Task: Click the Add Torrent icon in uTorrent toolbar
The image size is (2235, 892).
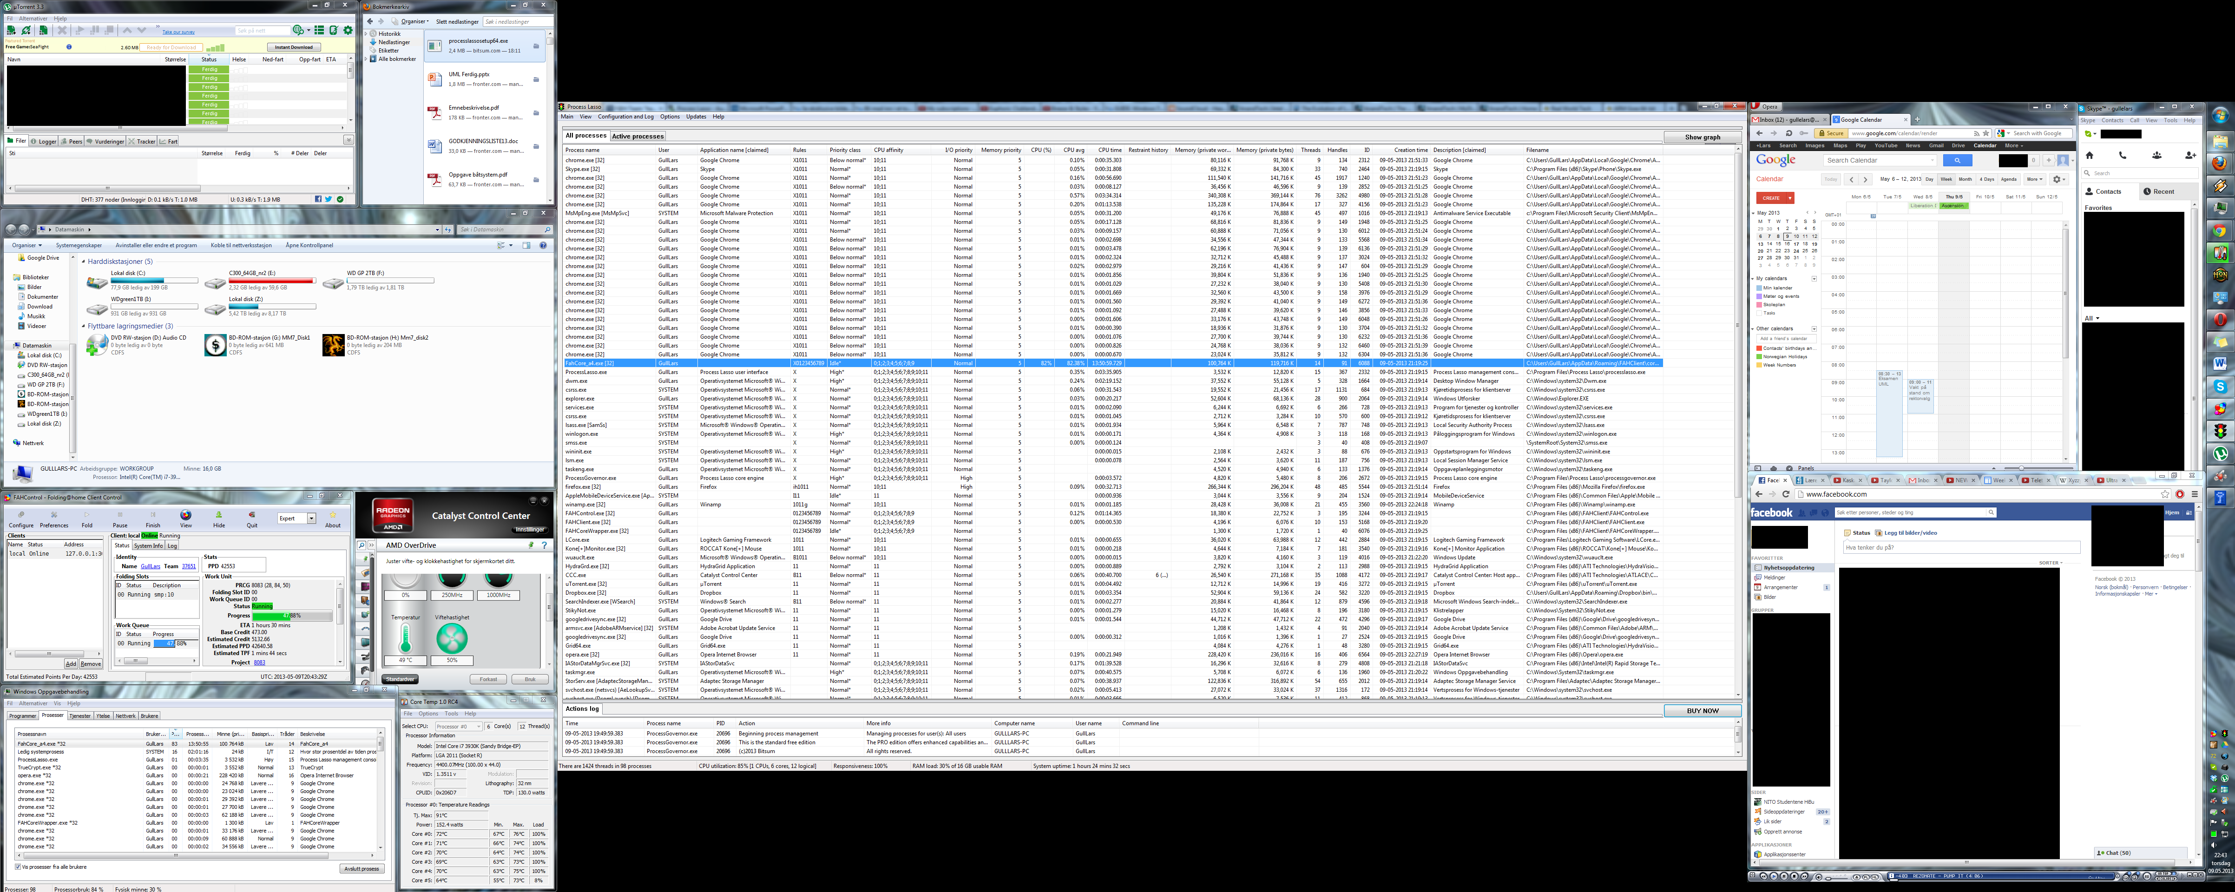Action: click(x=11, y=30)
